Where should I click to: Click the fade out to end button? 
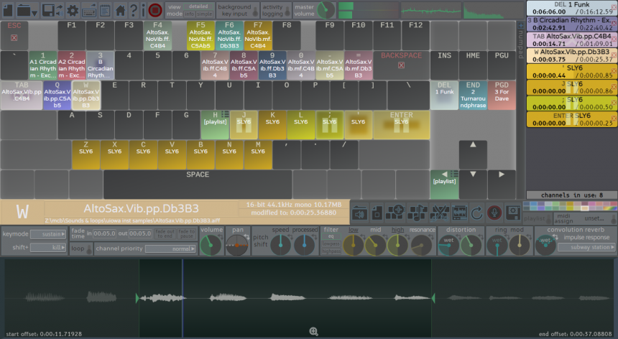[x=165, y=233]
